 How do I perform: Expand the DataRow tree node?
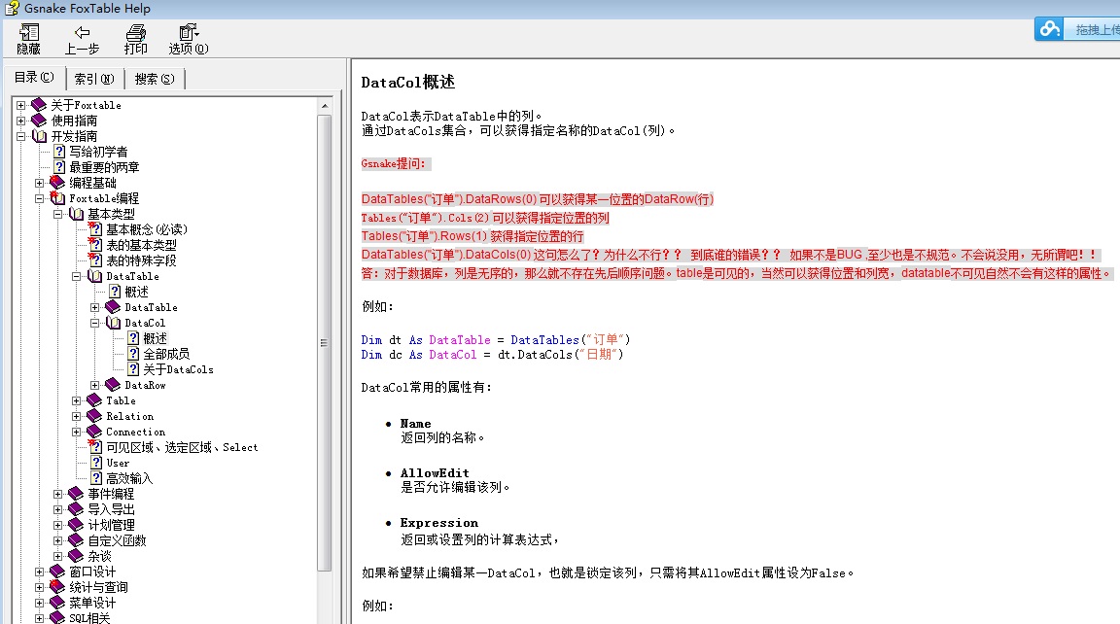coord(95,385)
